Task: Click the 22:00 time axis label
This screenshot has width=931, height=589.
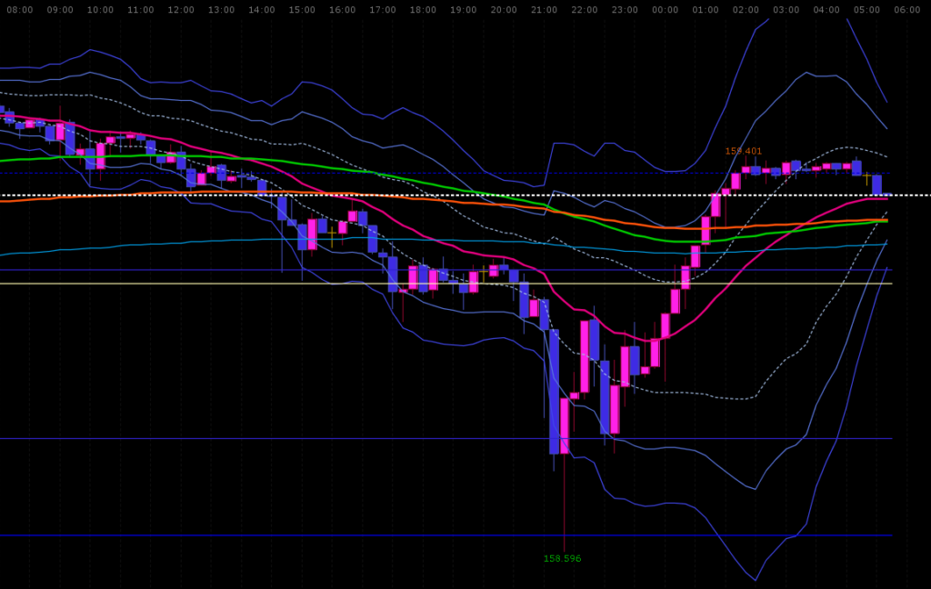Action: coord(585,10)
